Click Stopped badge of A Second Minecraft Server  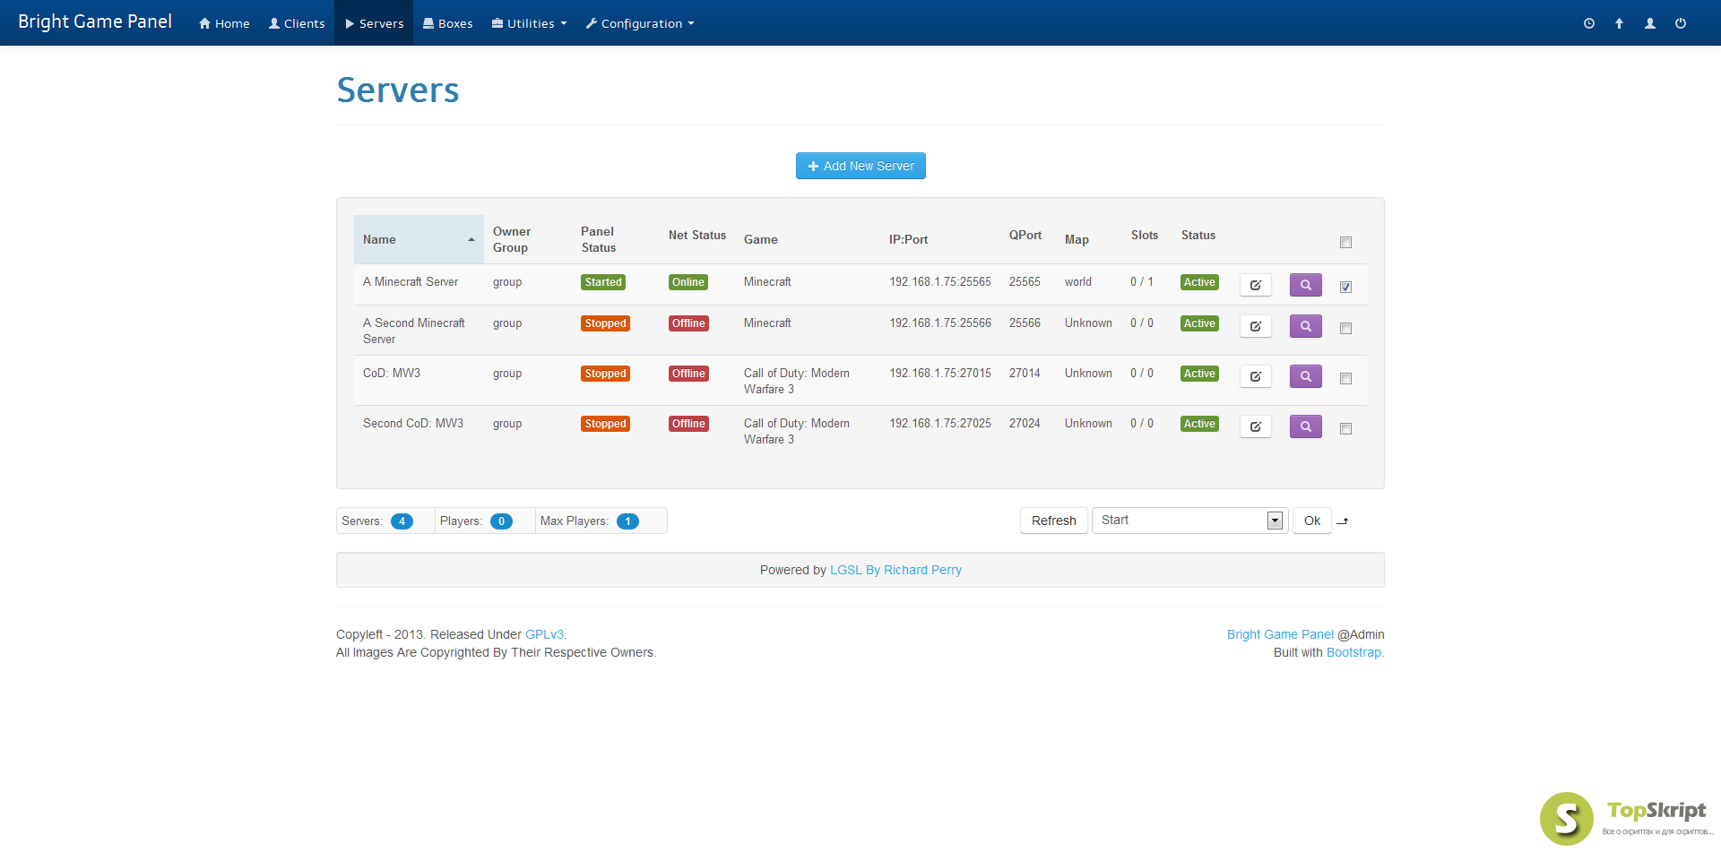pyautogui.click(x=605, y=323)
